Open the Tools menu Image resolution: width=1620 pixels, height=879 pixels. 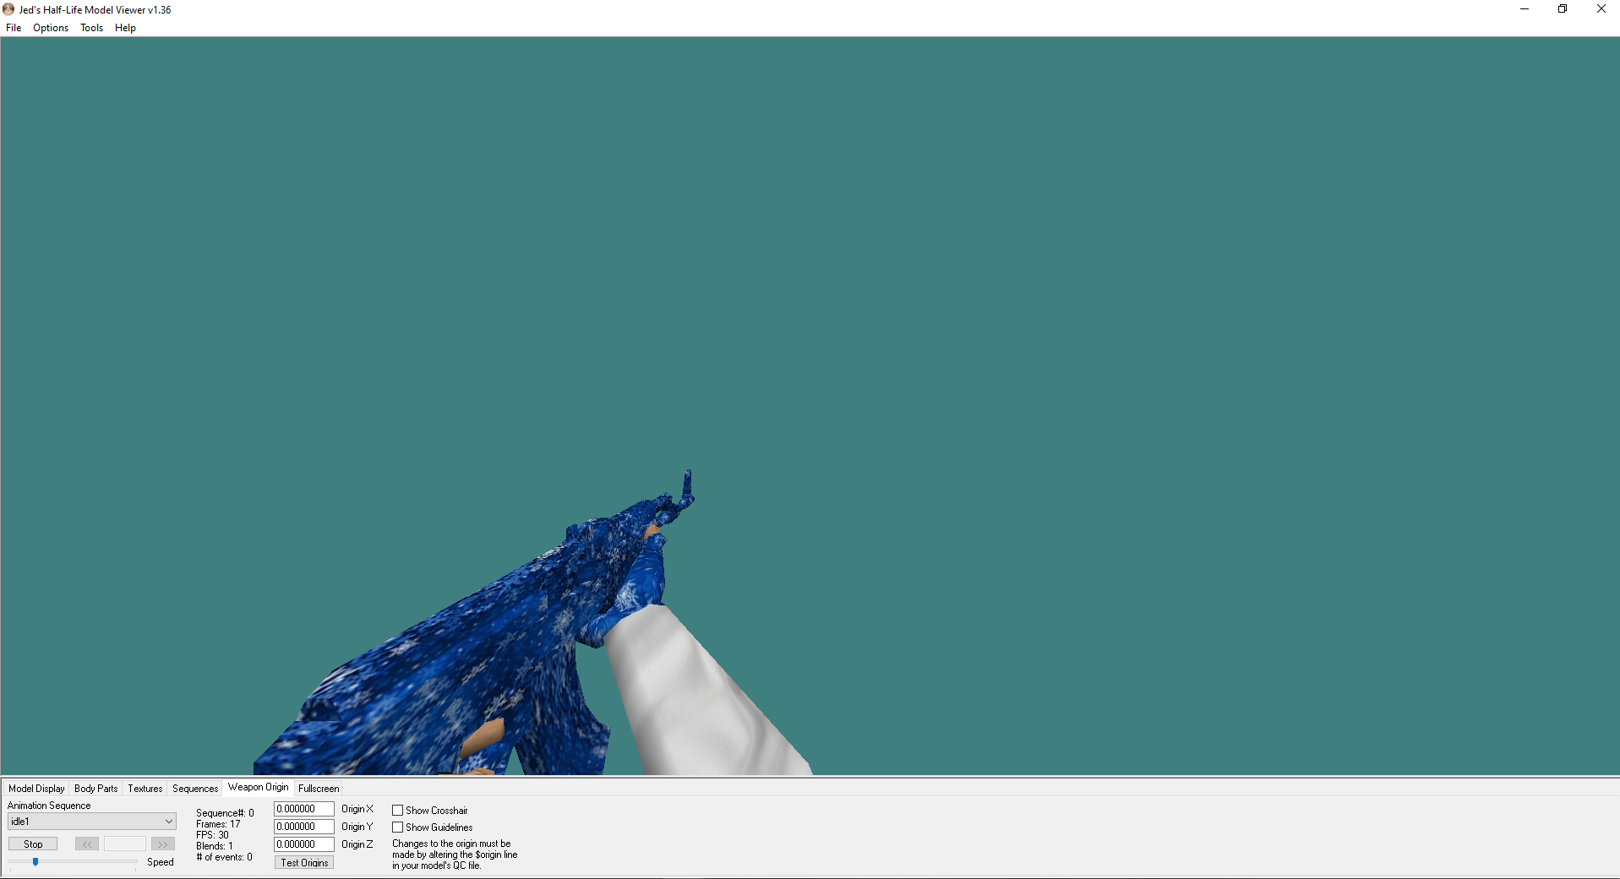click(91, 28)
